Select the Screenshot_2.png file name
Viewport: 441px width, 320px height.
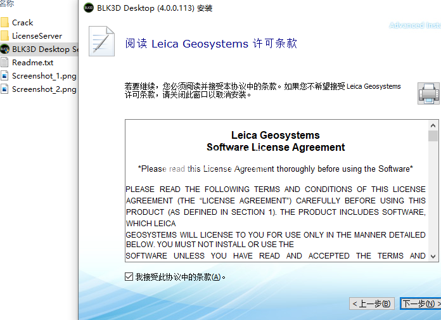(x=44, y=89)
